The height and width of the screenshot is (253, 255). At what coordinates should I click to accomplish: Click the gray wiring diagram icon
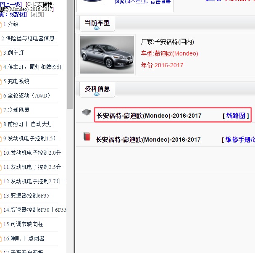point(87,112)
